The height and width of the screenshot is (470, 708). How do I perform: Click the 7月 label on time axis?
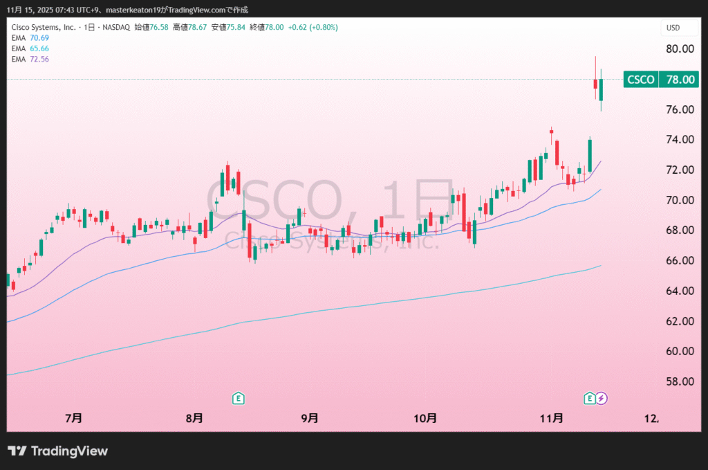tap(73, 418)
